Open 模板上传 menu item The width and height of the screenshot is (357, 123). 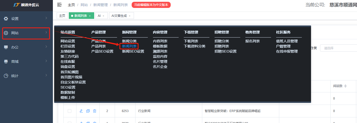[x=68, y=97]
